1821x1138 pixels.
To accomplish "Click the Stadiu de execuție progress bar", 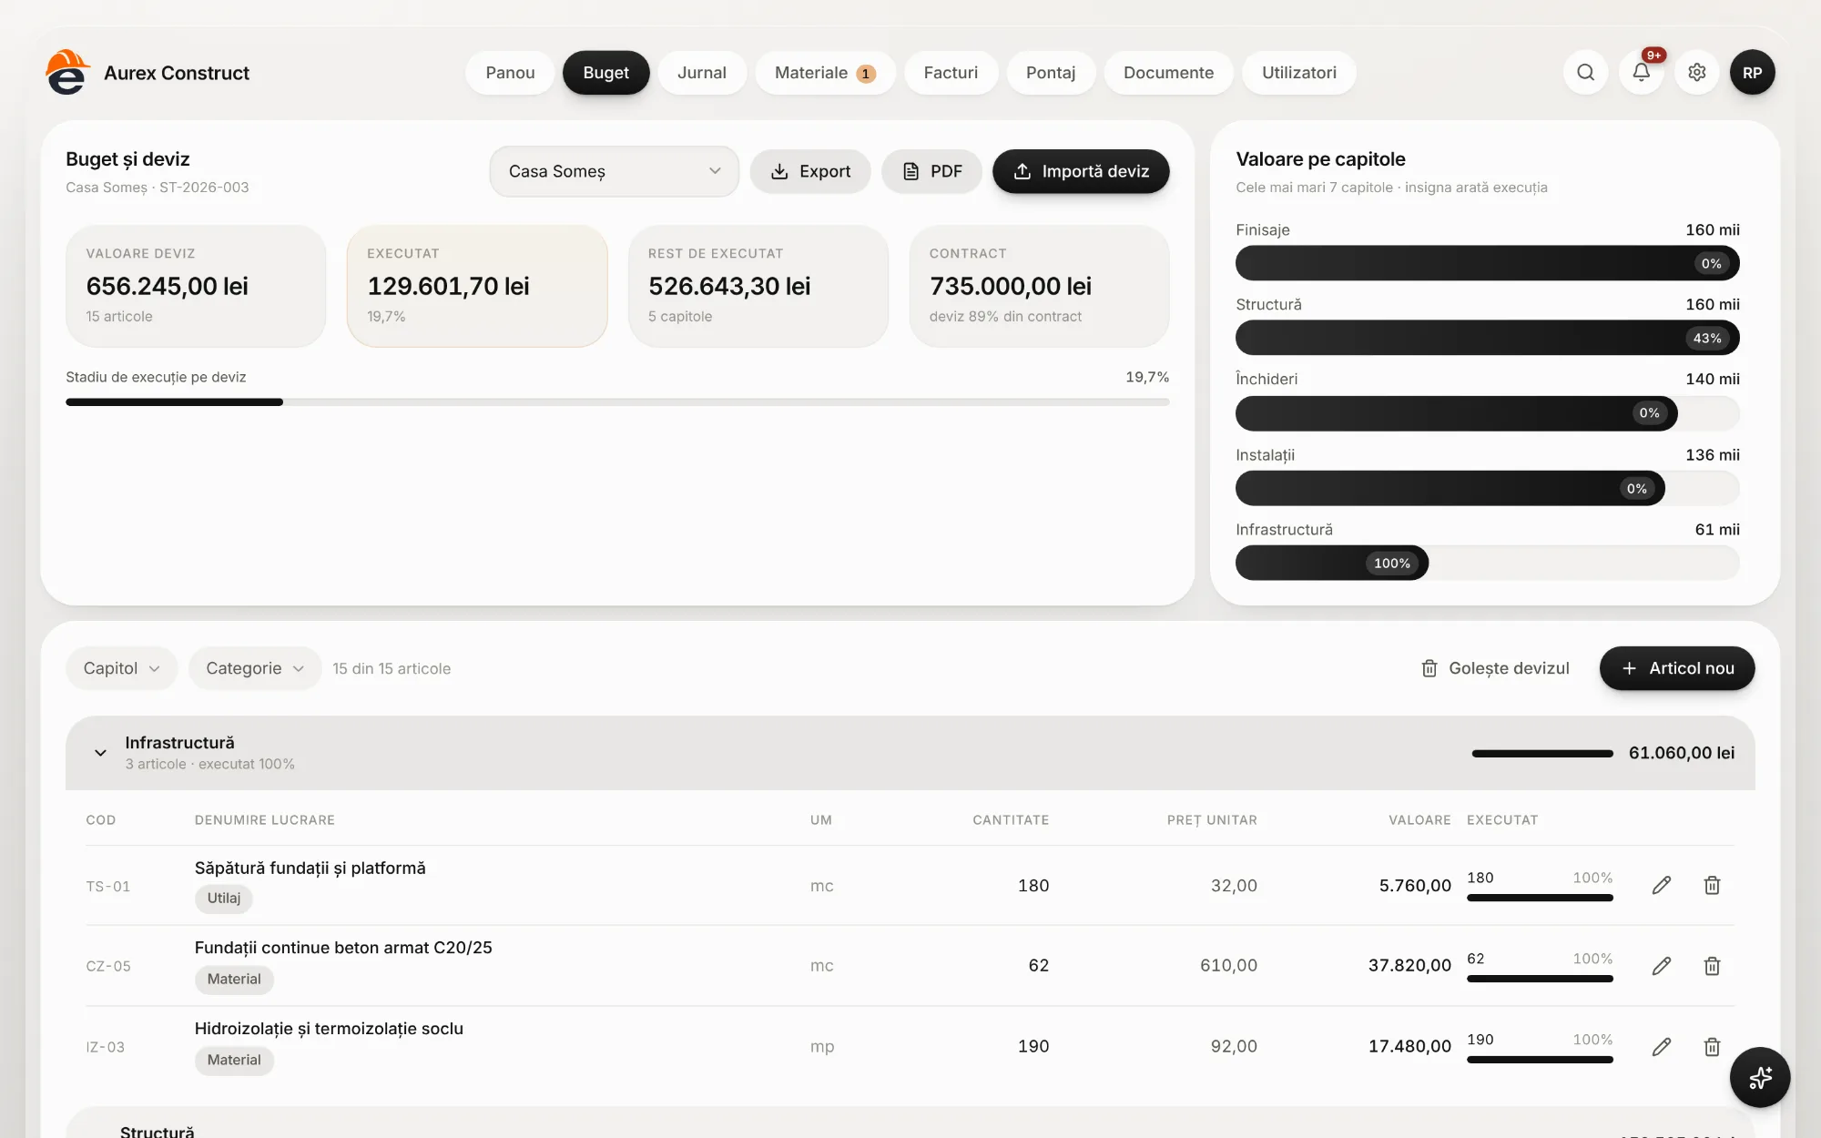I will pos(617,401).
